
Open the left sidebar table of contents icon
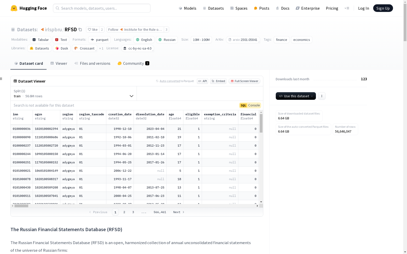tap(1, 79)
